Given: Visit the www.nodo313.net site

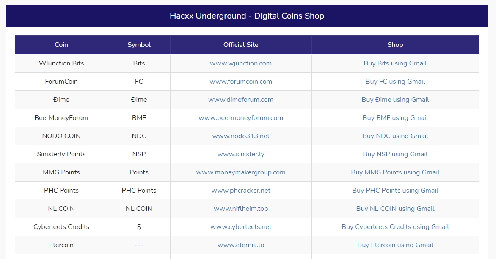Looking at the screenshot, I should tap(241, 136).
